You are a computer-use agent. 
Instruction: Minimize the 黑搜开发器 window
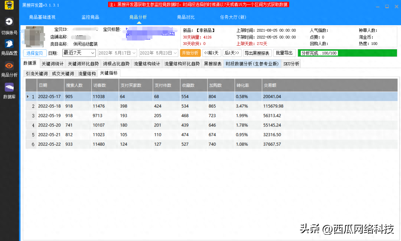378,6
